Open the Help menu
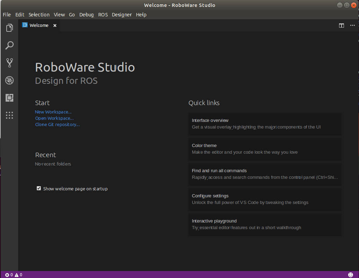The height and width of the screenshot is (278, 359). click(x=141, y=15)
